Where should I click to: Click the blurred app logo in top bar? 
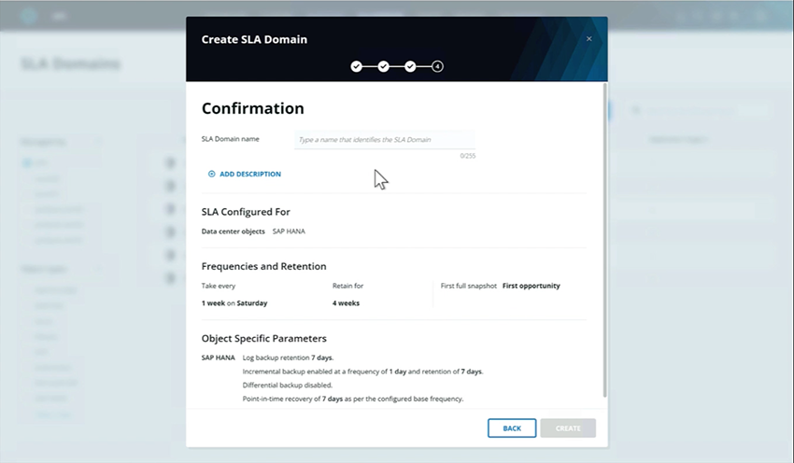(x=29, y=16)
